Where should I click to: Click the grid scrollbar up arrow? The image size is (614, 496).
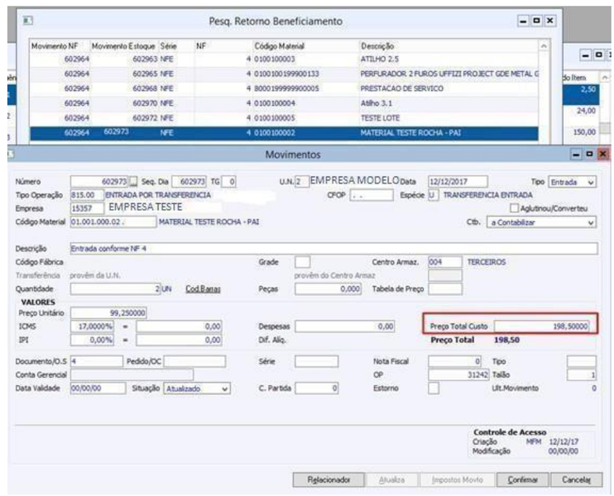(x=544, y=46)
